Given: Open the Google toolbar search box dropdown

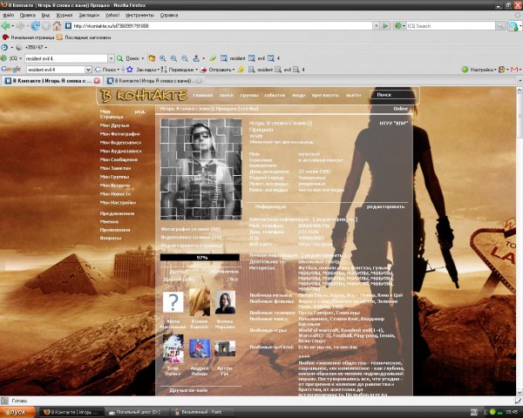Looking at the screenshot, I should 88,70.
